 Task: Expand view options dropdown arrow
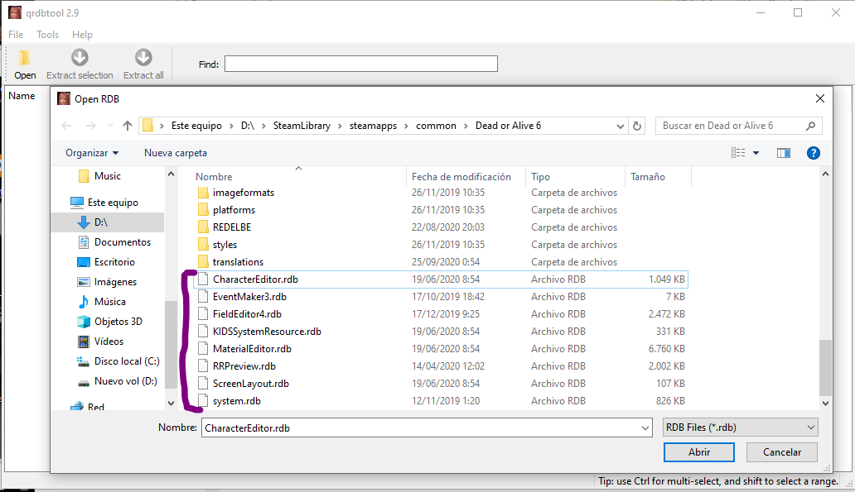click(756, 153)
